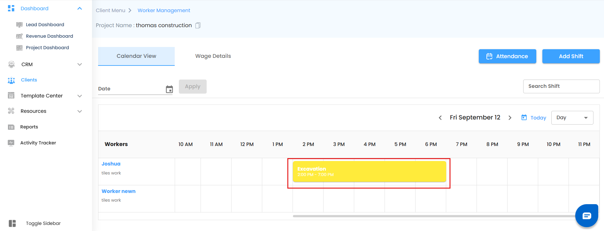This screenshot has width=604, height=231.
Task: Go to previous day with left arrow
Action: (x=440, y=118)
